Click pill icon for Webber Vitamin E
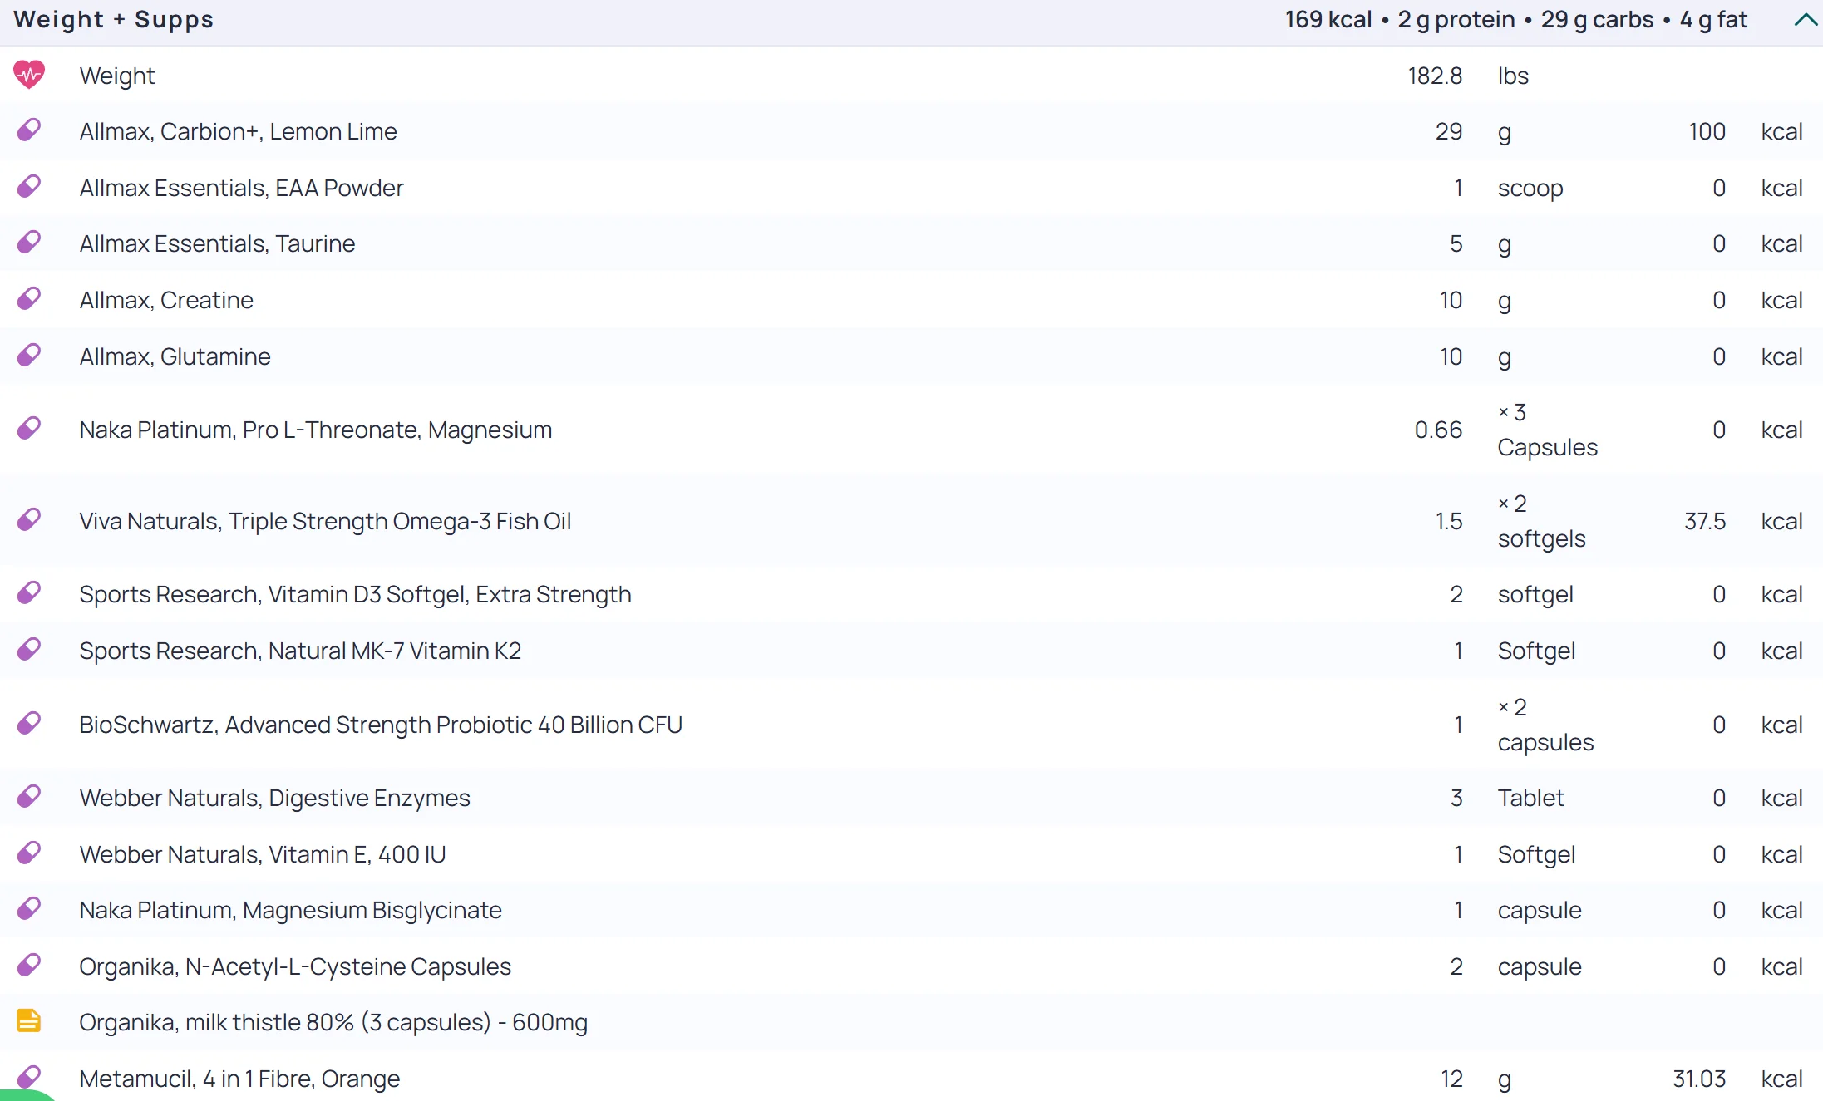The height and width of the screenshot is (1101, 1823). pos(29,853)
